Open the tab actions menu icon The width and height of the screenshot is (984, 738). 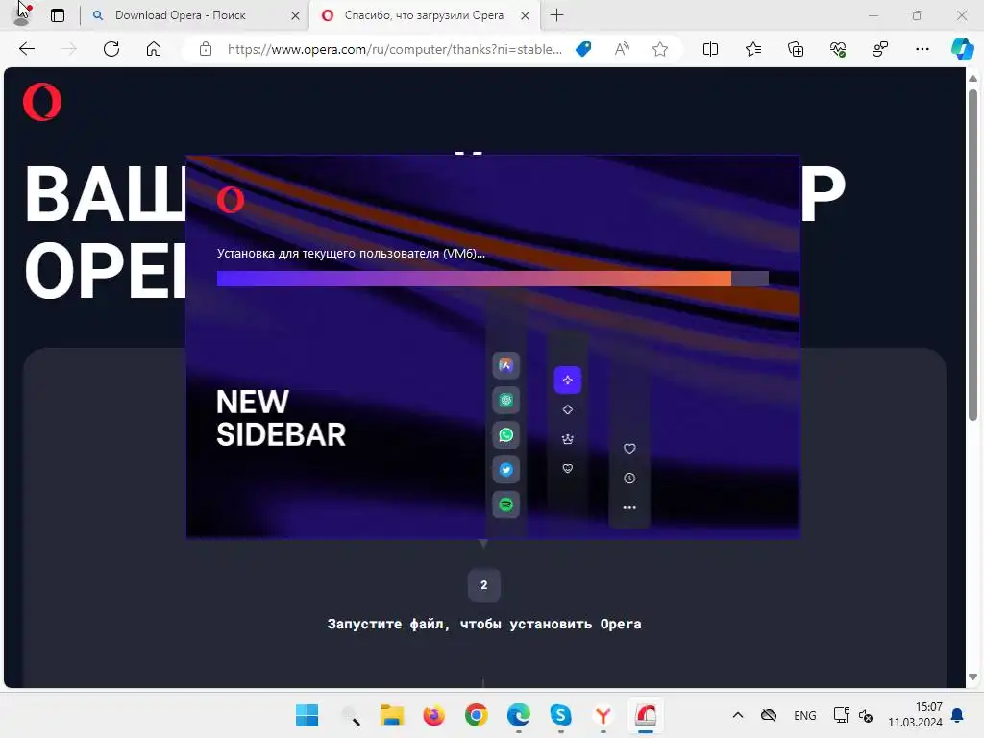[x=58, y=15]
